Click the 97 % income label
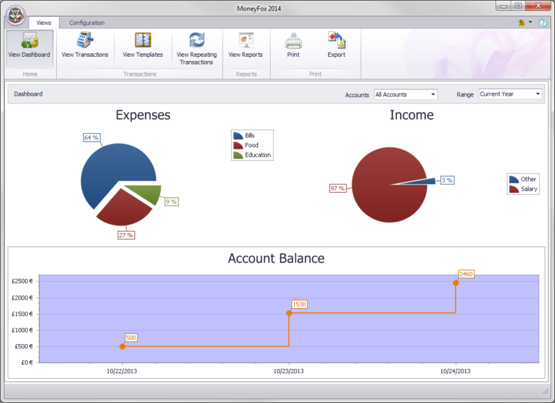Screen dimensions: 555x403 338,188
